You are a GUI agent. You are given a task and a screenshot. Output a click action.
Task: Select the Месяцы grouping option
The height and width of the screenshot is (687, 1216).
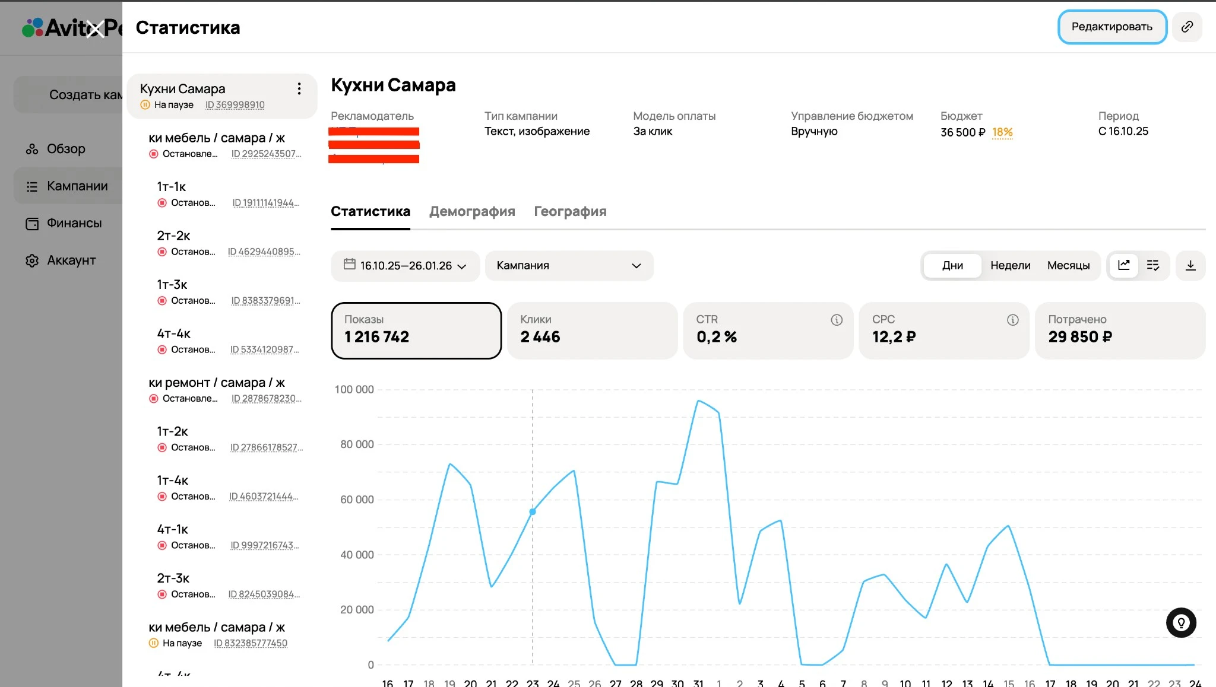click(x=1068, y=265)
